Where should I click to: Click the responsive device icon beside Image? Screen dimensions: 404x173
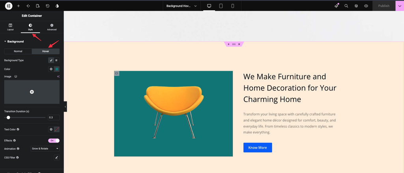(16, 76)
